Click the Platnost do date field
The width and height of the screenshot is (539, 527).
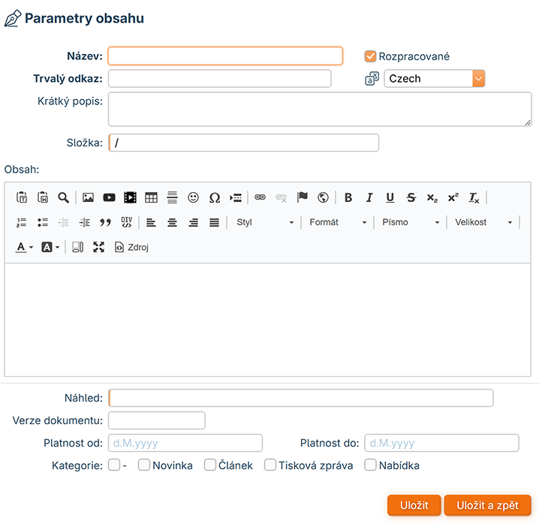pos(441,443)
